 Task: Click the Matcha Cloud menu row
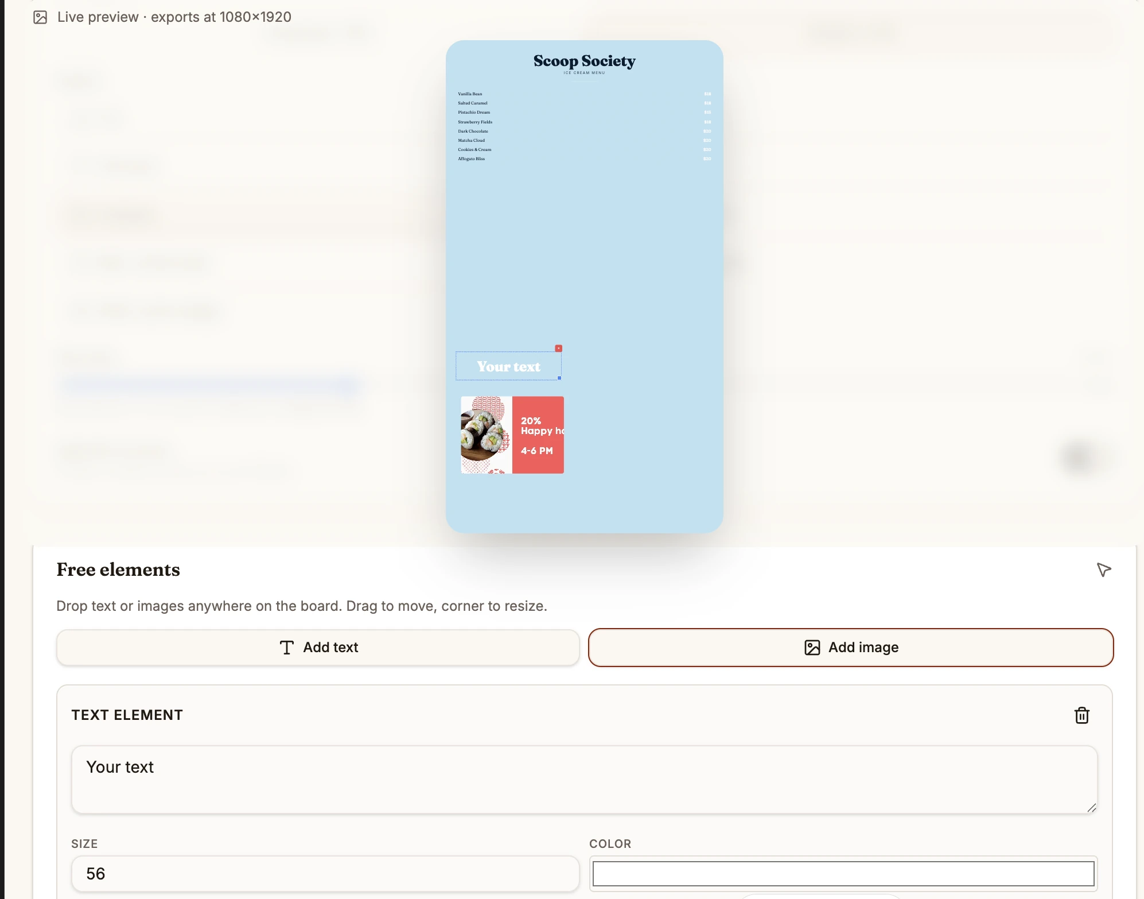[584, 140]
